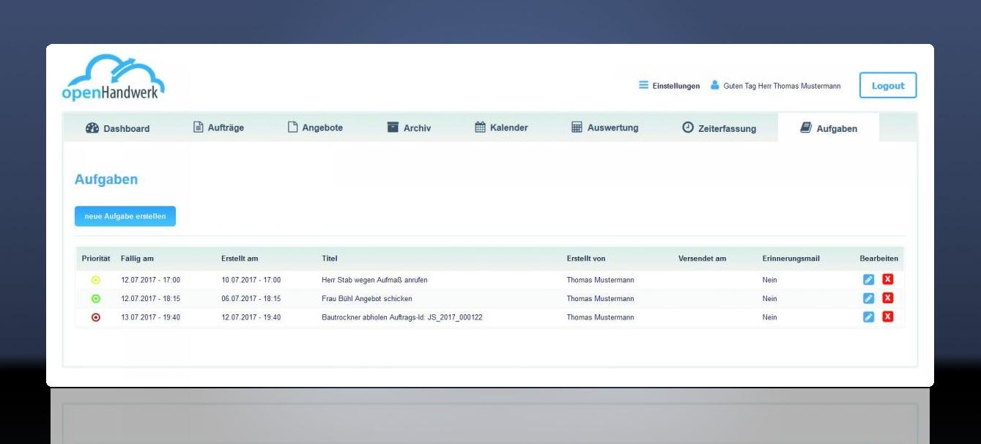Open the Dashboard tab
The image size is (981, 444).
(117, 127)
